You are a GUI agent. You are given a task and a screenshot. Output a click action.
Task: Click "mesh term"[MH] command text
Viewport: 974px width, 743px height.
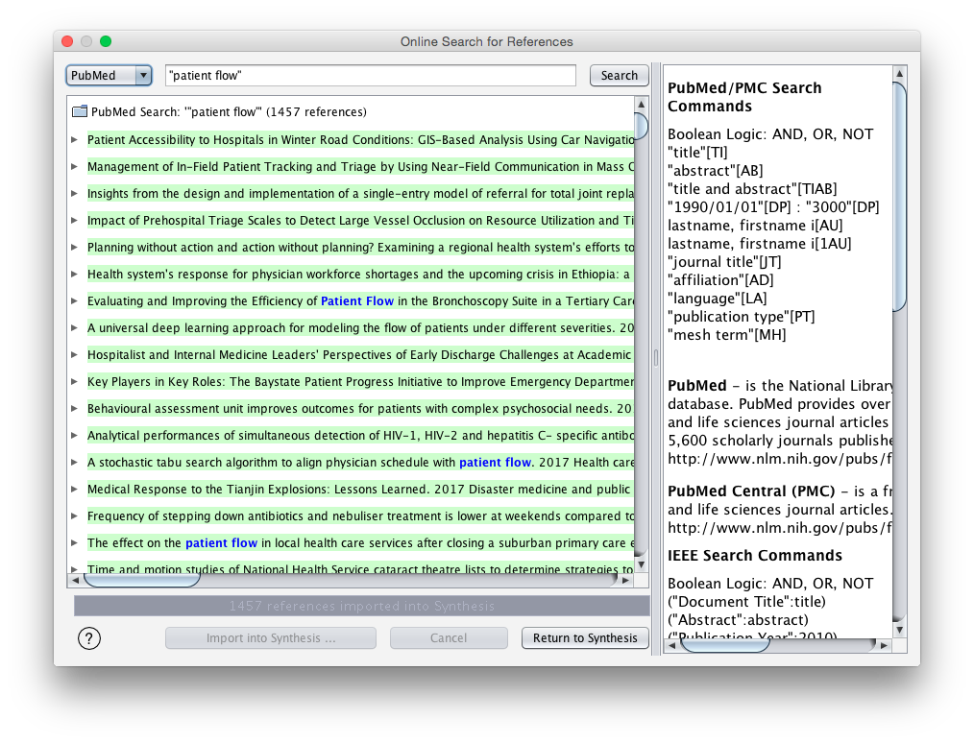(x=727, y=335)
